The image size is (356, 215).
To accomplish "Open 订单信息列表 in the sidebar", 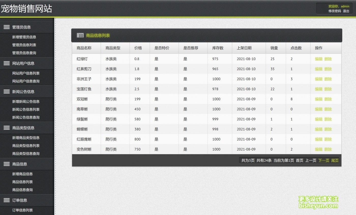I will click(x=22, y=210).
